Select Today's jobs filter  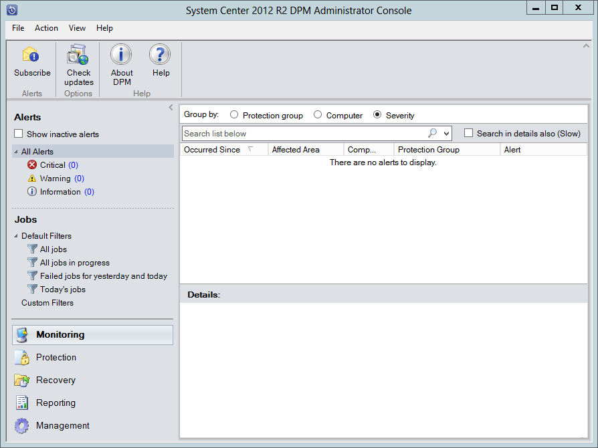[x=63, y=289]
